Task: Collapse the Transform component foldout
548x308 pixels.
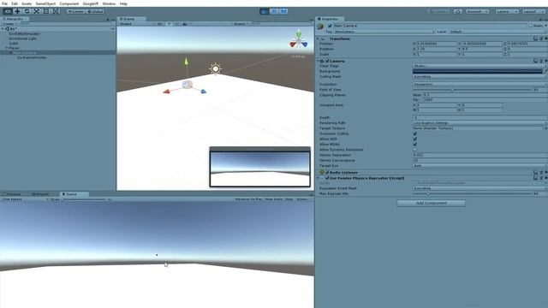Action: click(x=318, y=38)
